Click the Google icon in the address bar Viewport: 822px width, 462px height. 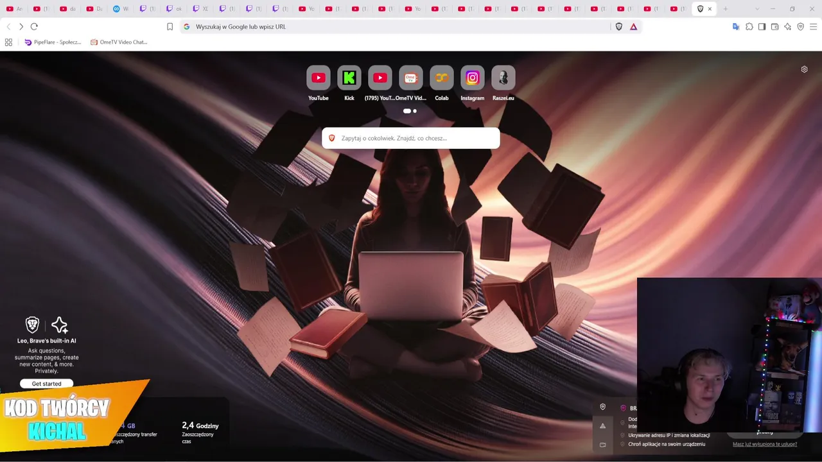pyautogui.click(x=187, y=26)
